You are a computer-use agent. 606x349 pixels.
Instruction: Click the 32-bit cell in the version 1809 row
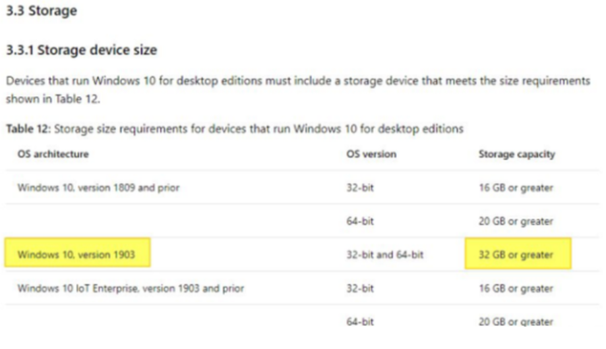pyautogui.click(x=360, y=188)
